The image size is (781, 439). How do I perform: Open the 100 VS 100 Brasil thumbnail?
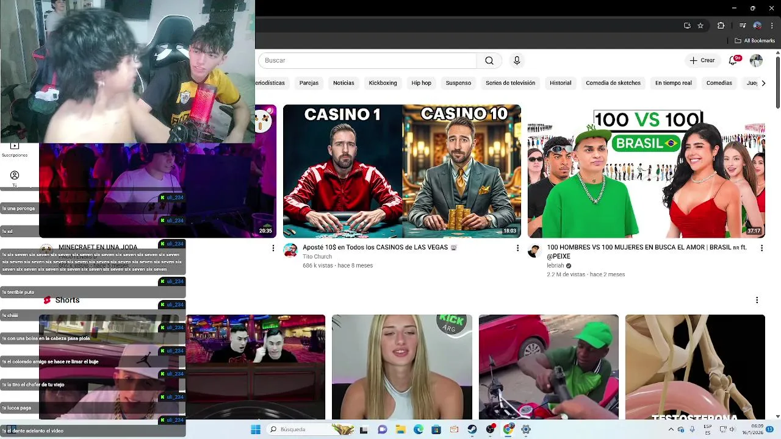click(x=646, y=171)
